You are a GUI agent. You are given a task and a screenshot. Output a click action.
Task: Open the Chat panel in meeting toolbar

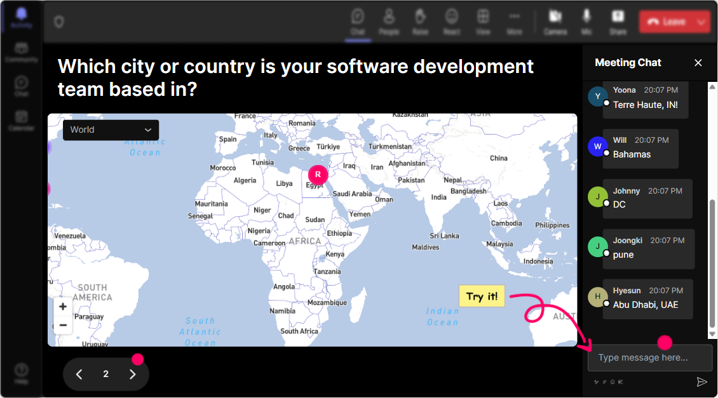[x=358, y=22]
